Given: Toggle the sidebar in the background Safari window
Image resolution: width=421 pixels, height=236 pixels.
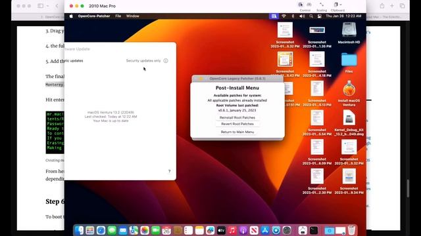Looking at the screenshot, I should (x=41, y=6).
